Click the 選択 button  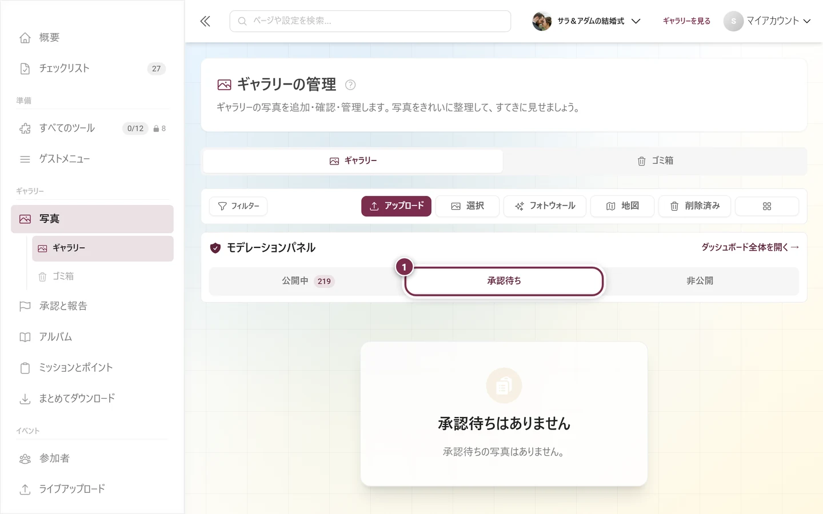click(x=467, y=206)
